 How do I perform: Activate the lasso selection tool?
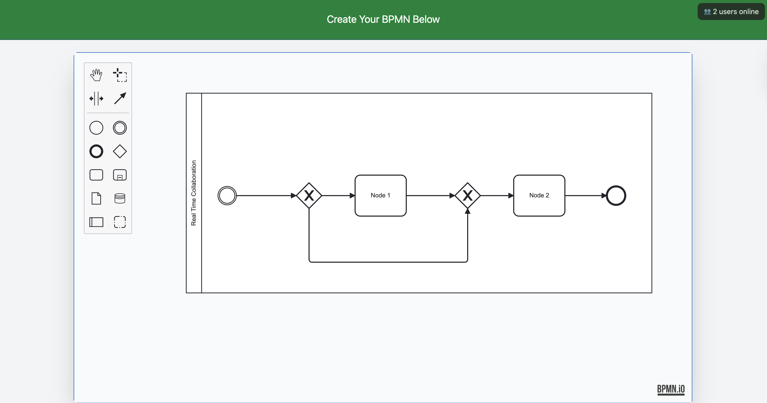coord(120,75)
